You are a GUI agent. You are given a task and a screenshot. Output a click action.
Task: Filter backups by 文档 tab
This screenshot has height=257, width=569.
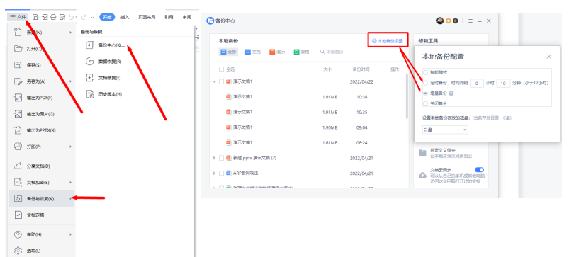[x=253, y=52]
